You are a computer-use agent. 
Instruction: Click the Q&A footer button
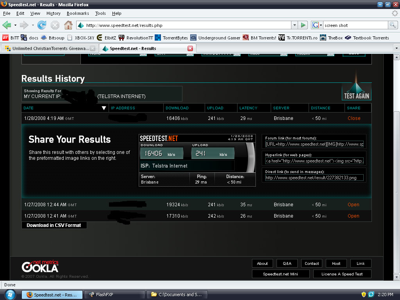[x=287, y=263]
